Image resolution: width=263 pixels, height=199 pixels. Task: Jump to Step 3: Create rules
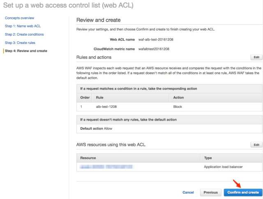[x=20, y=43]
